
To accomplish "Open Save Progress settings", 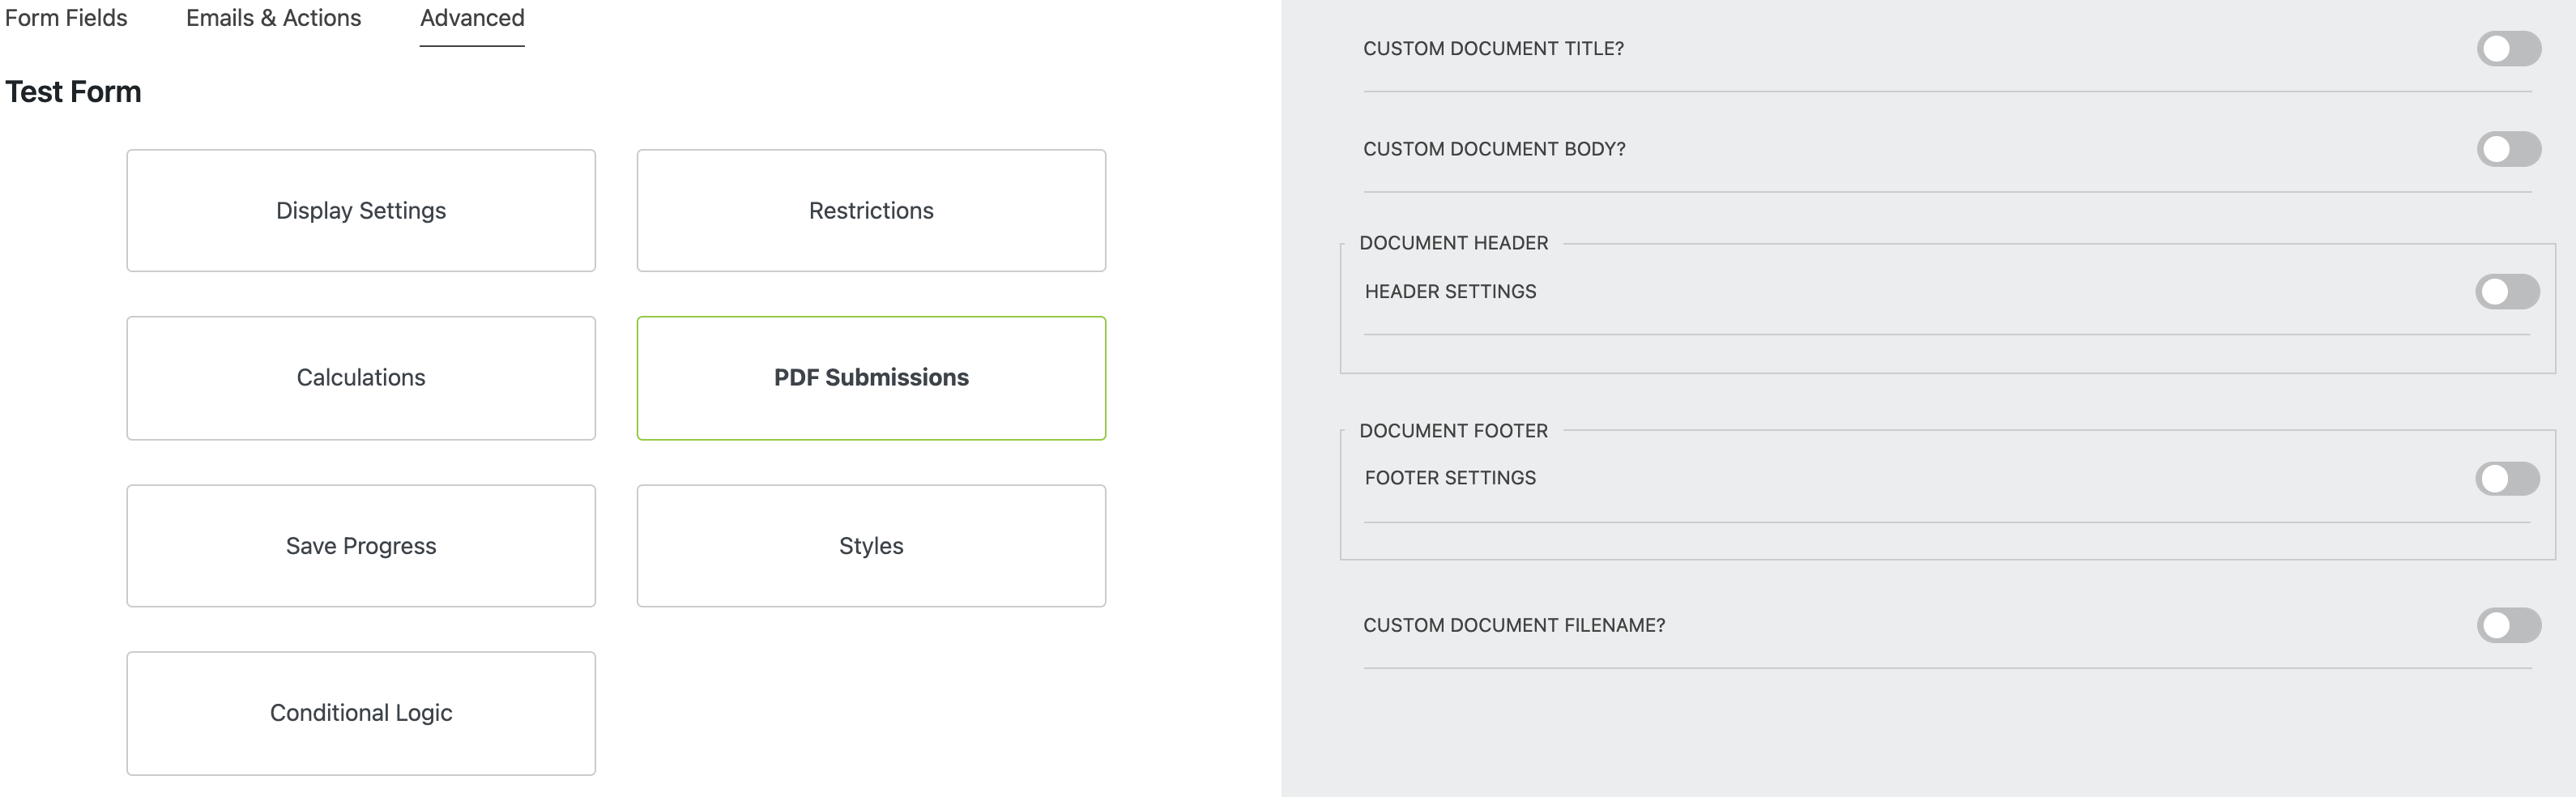I will click(360, 545).
